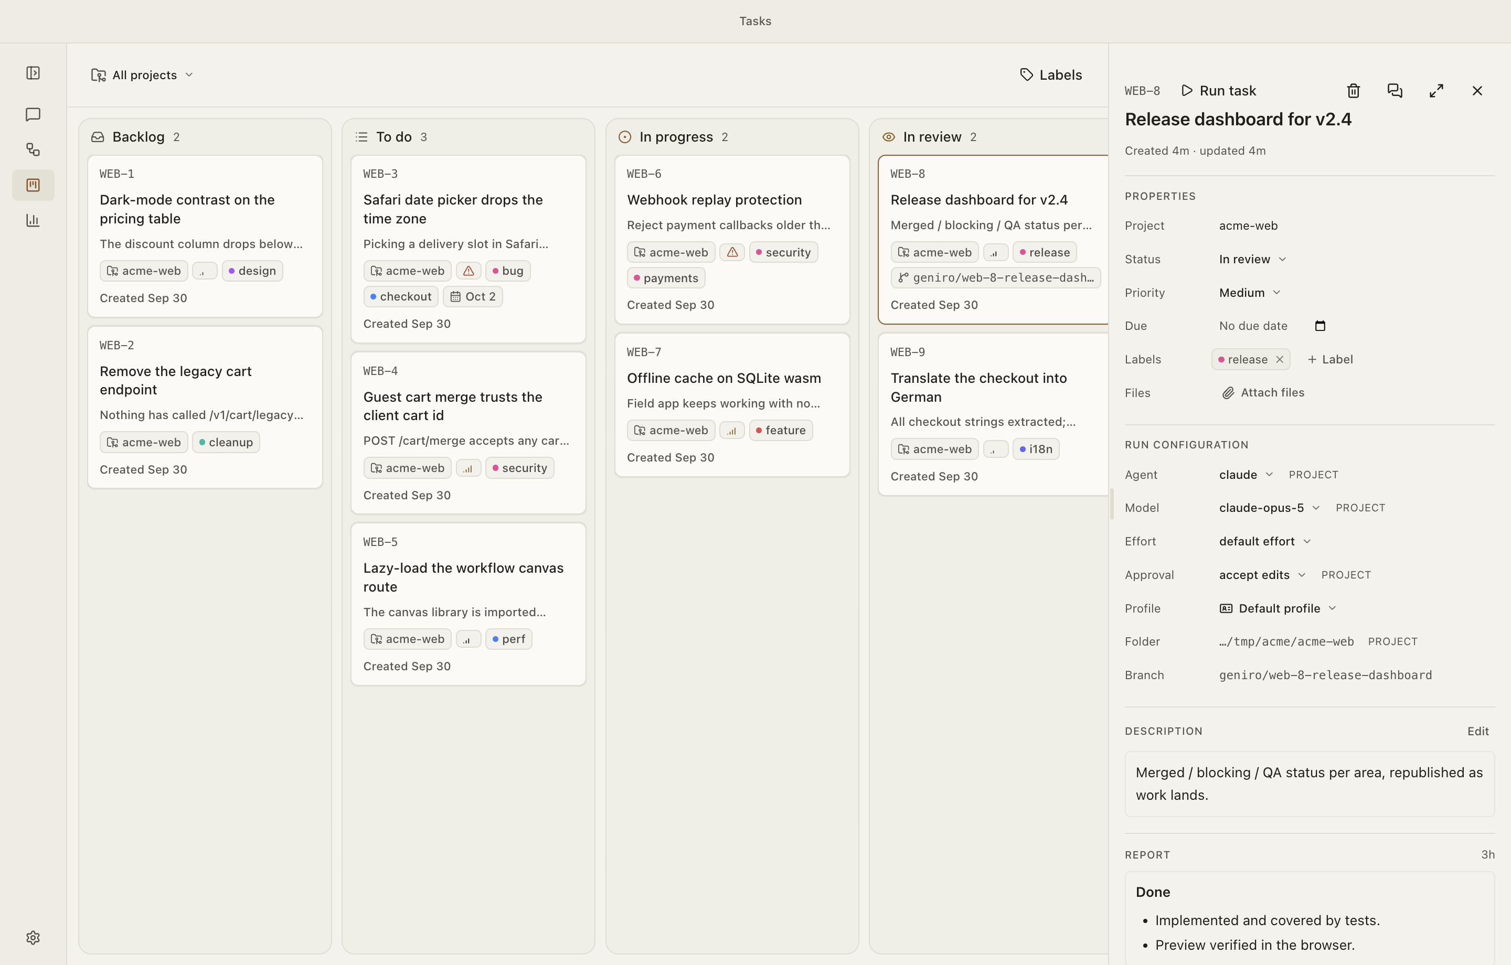
Task: Click the cleanup label on WEB-2
Action: click(226, 442)
